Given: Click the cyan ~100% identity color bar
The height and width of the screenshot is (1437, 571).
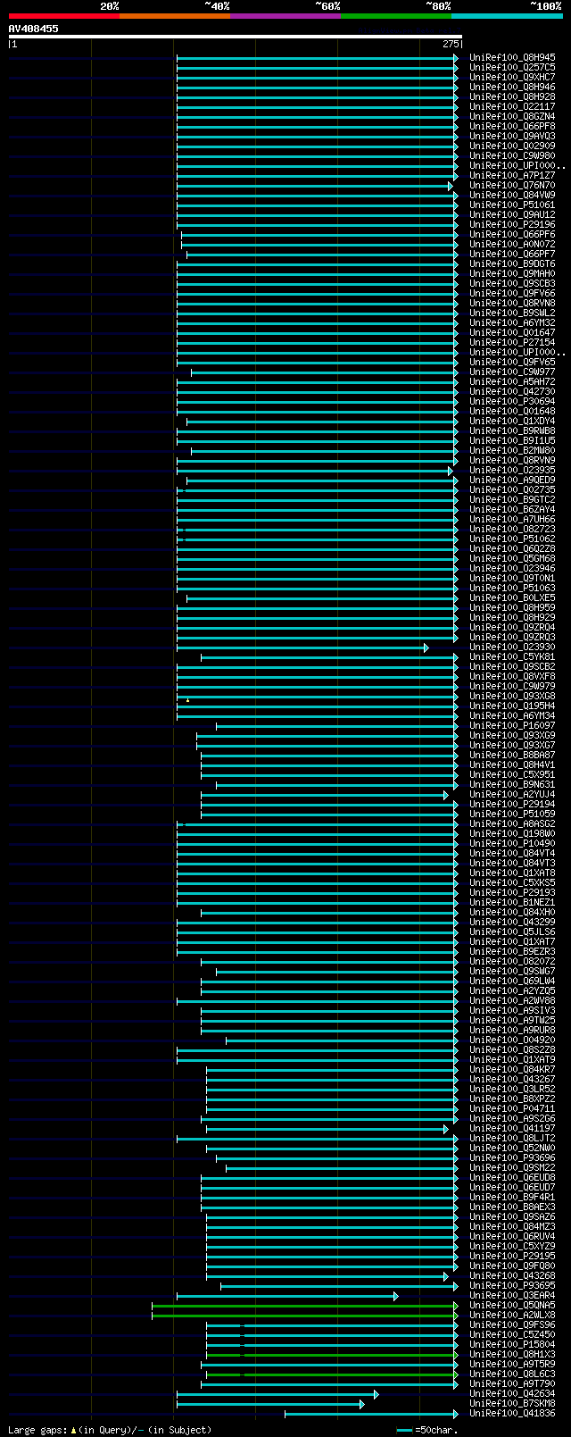Looking at the screenshot, I should pyautogui.click(x=507, y=16).
